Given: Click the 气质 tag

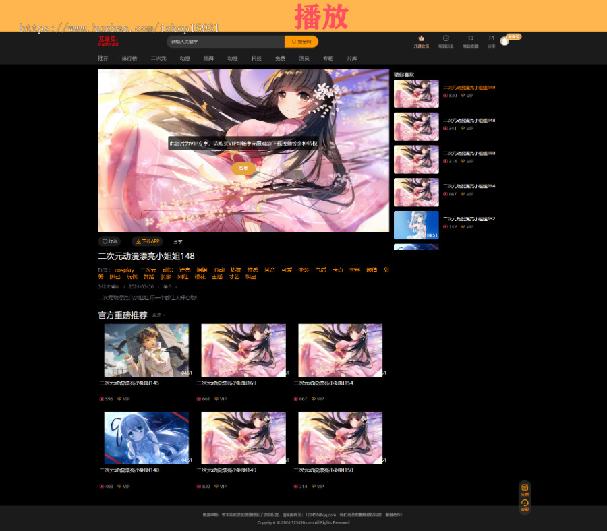Looking at the screenshot, I should tap(321, 270).
